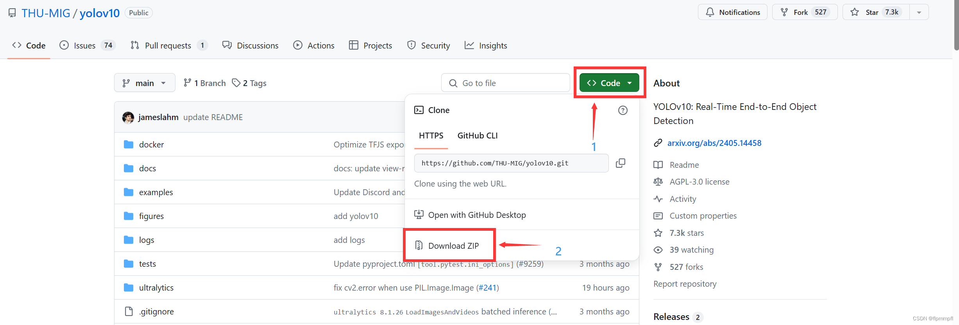Open the Code tab
The width and height of the screenshot is (959, 325).
coord(29,45)
